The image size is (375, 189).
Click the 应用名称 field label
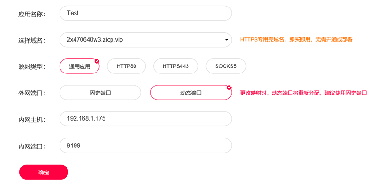31,14
